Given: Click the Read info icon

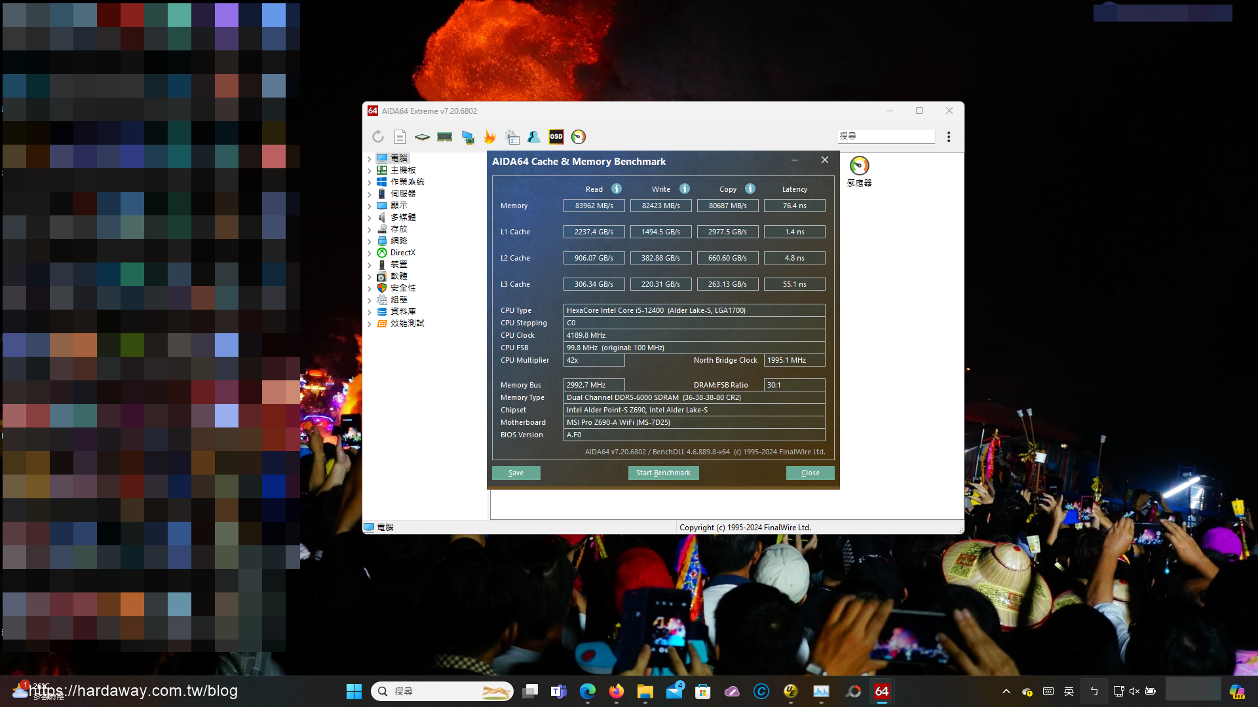Looking at the screenshot, I should click(617, 189).
